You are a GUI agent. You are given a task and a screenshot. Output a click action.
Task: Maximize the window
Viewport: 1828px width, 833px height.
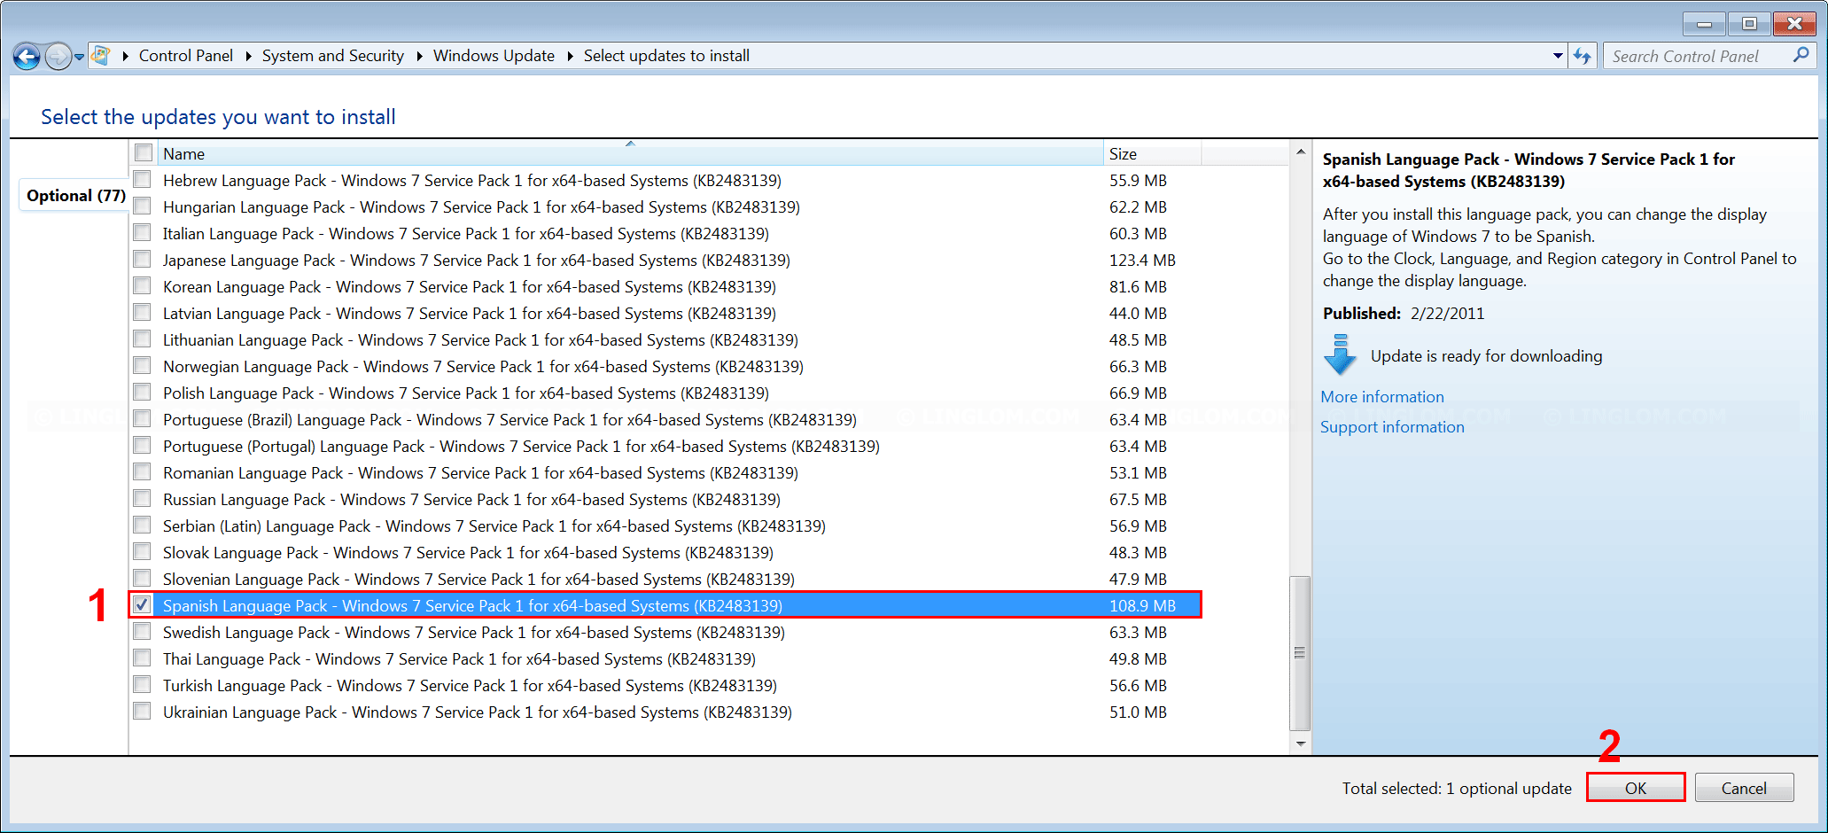coord(1749,24)
